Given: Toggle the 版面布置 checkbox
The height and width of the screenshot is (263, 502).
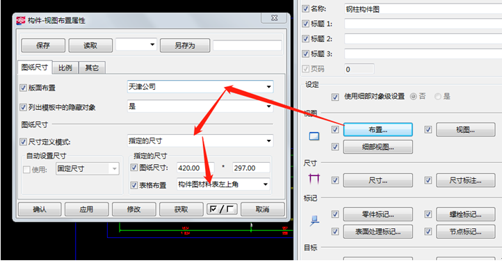Looking at the screenshot, I should tap(23, 88).
